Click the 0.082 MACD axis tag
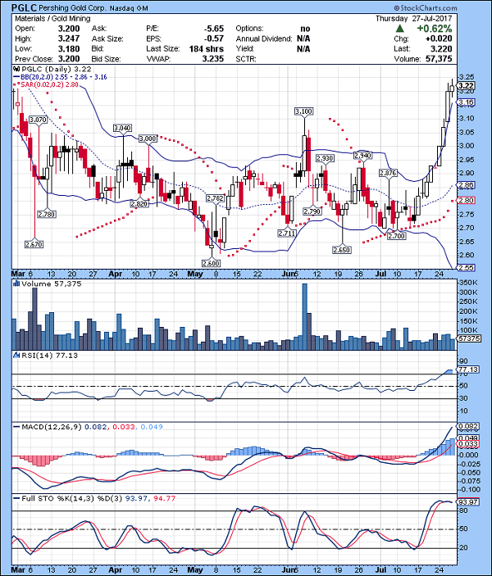492x576 pixels. [468, 427]
